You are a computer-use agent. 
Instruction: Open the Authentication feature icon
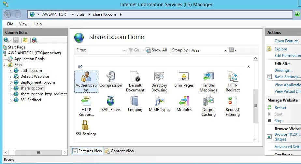coord(86,77)
